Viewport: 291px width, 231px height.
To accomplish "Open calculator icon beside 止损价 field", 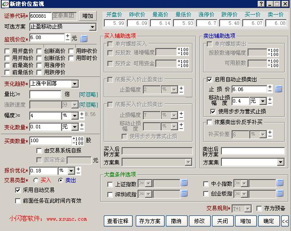I will click(279, 89).
